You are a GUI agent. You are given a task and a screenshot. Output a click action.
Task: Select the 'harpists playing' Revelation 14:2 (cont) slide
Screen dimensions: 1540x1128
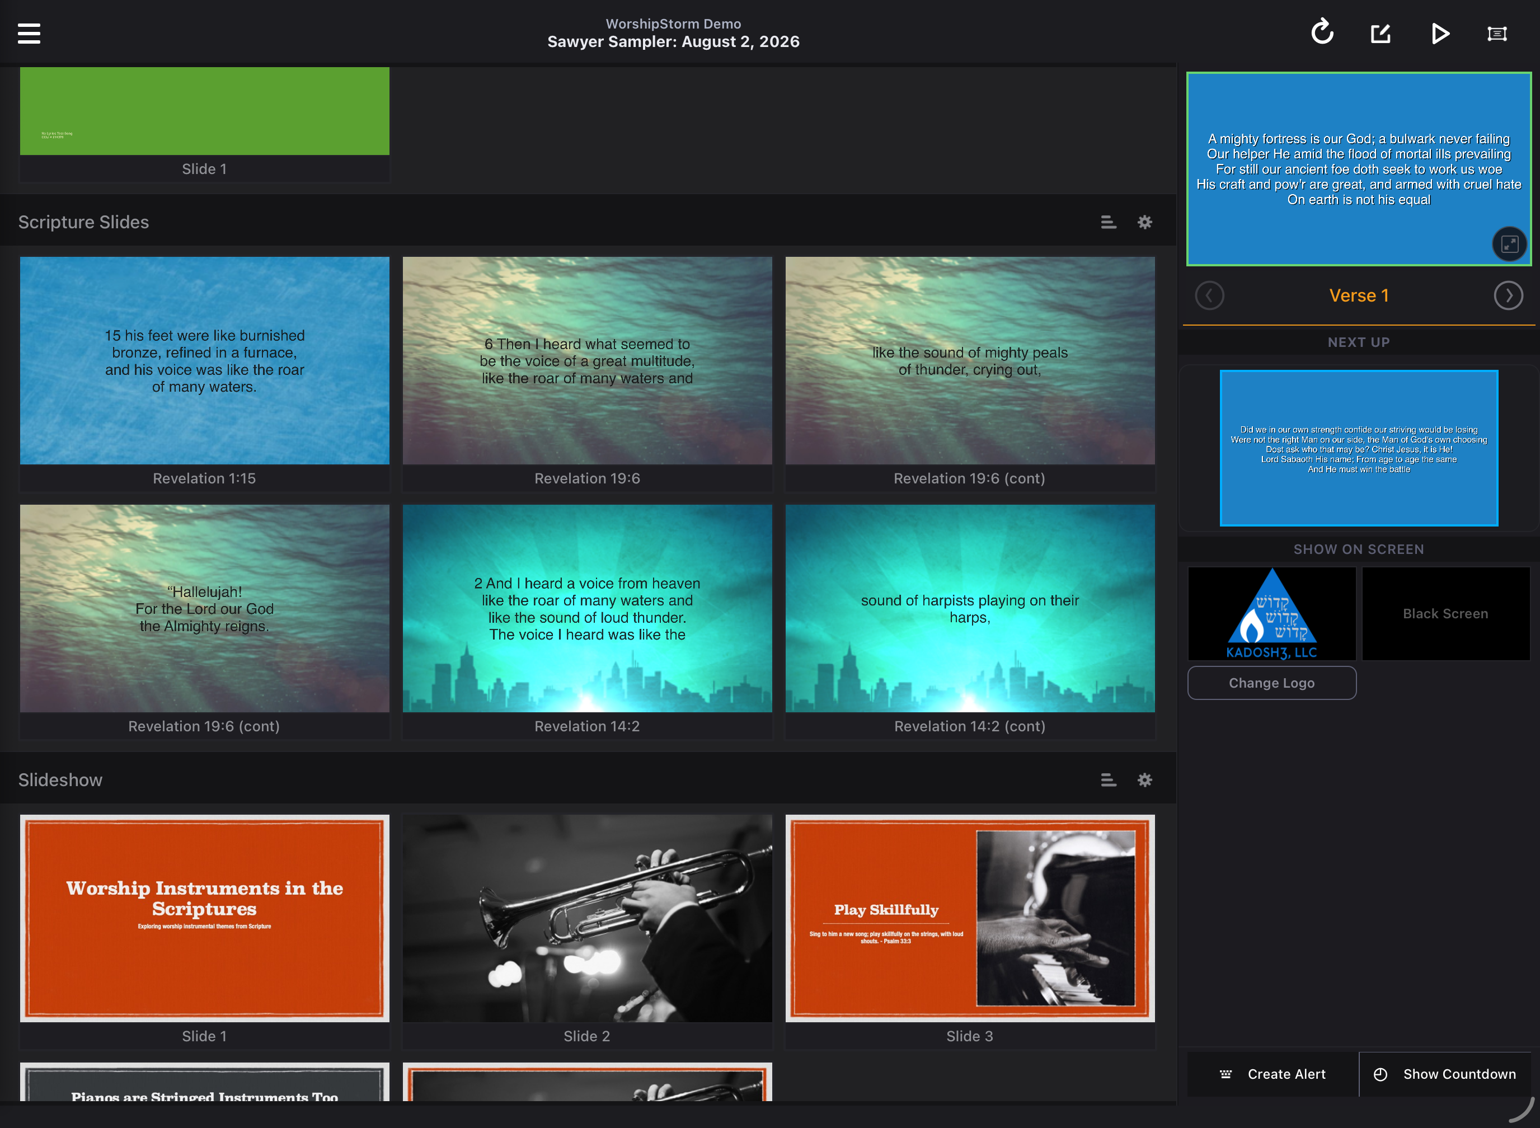970,608
